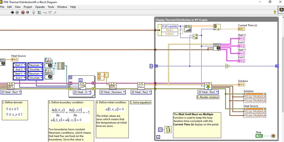Click the Run arrow toolbar button
This screenshot has height=142, width=284.
(x=12, y=12)
